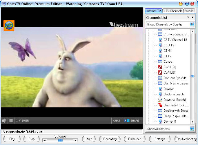This screenshot has width=198, height=145.
Task: Select the Daytona beach channel
Action: [174, 94]
